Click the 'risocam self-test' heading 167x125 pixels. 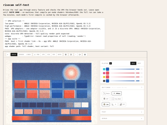click(16, 5)
